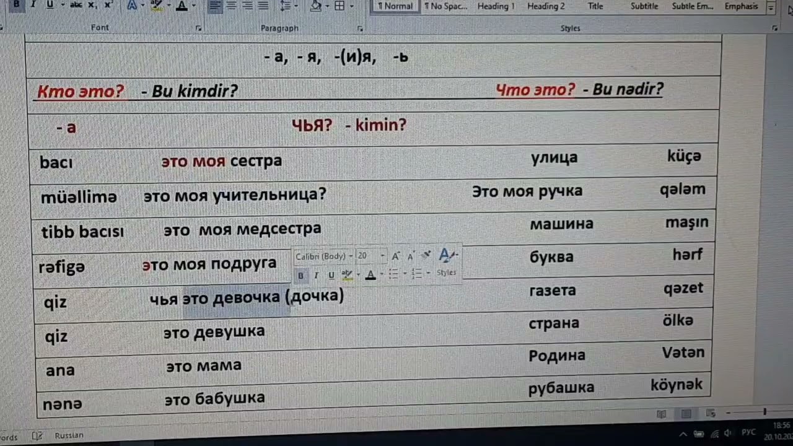Click font color A in mini toolbar
Viewport: 793px width, 446px height.
pos(370,275)
